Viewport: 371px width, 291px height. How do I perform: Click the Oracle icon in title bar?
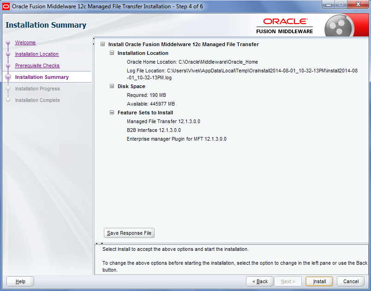click(6, 6)
